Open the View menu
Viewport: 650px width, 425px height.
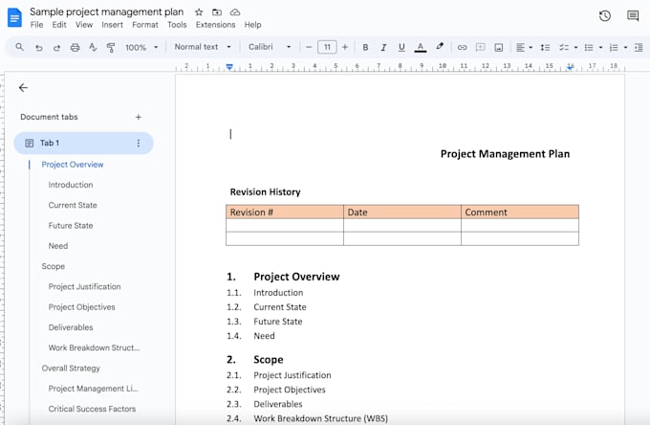pos(84,25)
